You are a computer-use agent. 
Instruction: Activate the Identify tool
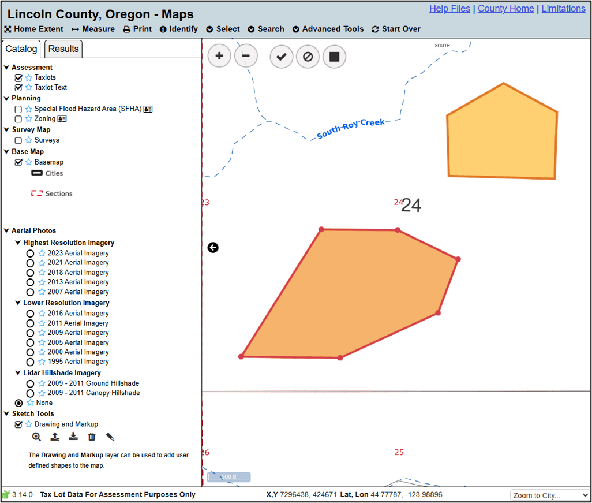point(179,29)
